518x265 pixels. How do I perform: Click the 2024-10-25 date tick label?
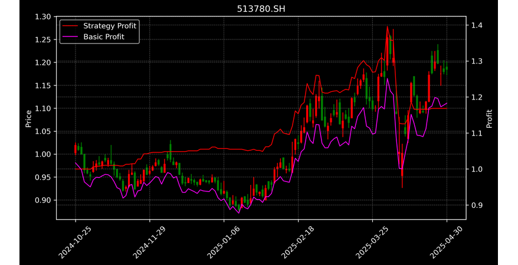76,241
